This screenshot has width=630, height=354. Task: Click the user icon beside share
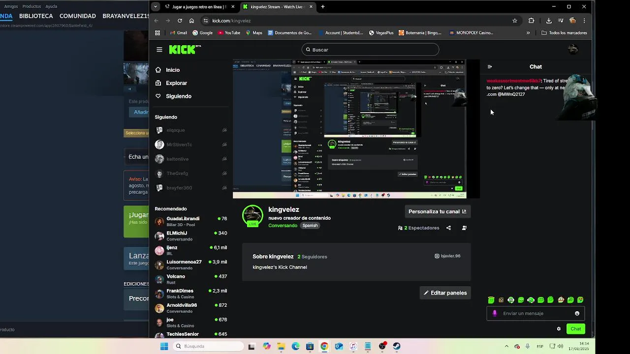point(464,228)
